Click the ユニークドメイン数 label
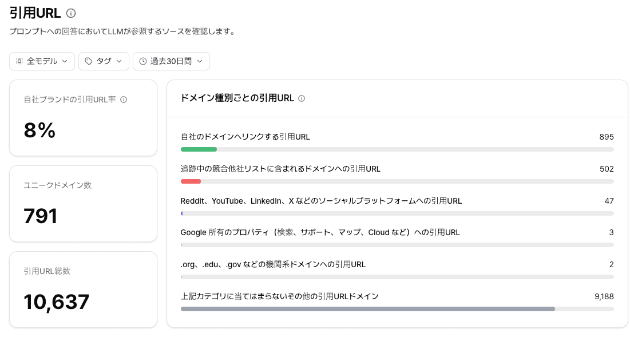630x337 pixels. point(57,185)
